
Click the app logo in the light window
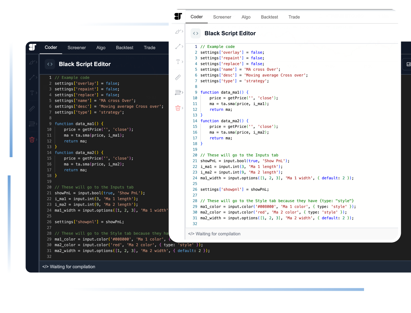178,17
